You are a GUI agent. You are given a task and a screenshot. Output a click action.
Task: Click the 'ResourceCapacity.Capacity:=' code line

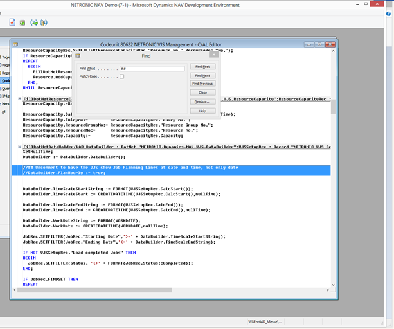click(103, 136)
